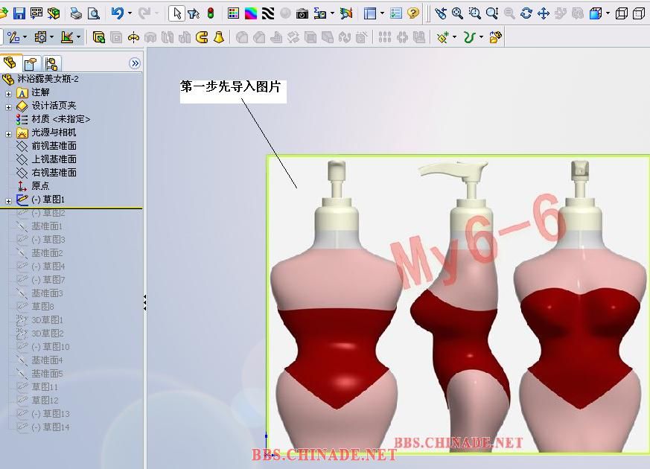Click the folder with arrow toolbar icon

pyautogui.click(x=496, y=38)
